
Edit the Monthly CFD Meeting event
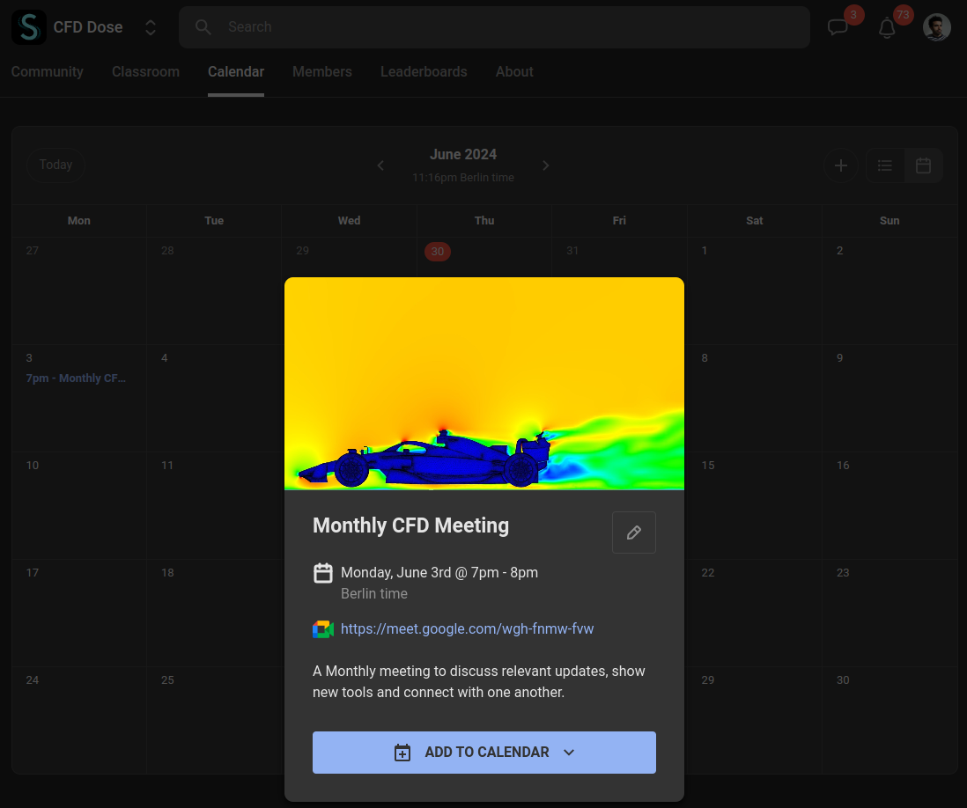pyautogui.click(x=633, y=532)
